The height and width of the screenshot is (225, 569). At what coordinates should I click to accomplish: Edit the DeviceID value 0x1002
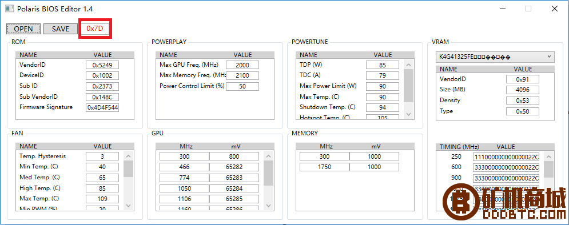point(102,76)
